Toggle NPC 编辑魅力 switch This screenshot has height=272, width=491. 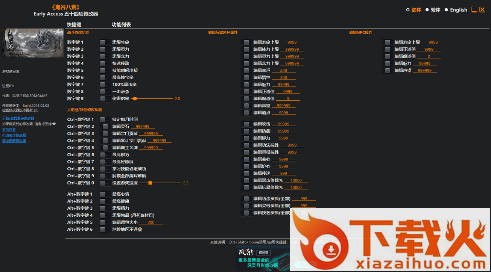pos(388,63)
